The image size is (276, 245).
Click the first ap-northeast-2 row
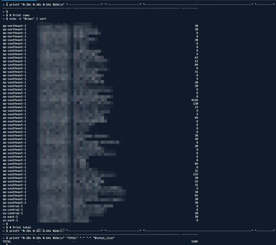tap(14, 26)
